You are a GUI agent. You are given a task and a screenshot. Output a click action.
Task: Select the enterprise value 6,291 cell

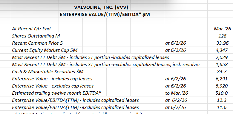click(x=220, y=79)
